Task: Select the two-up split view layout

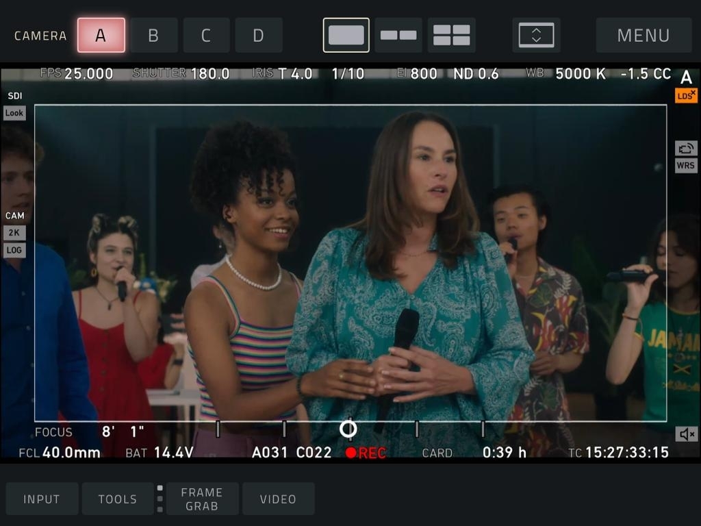Action: pyautogui.click(x=398, y=35)
